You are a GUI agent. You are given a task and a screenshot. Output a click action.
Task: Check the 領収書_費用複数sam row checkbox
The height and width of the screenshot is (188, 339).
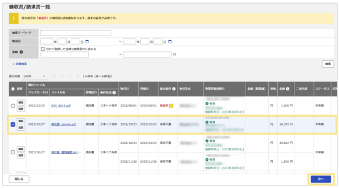pyautogui.click(x=13, y=152)
